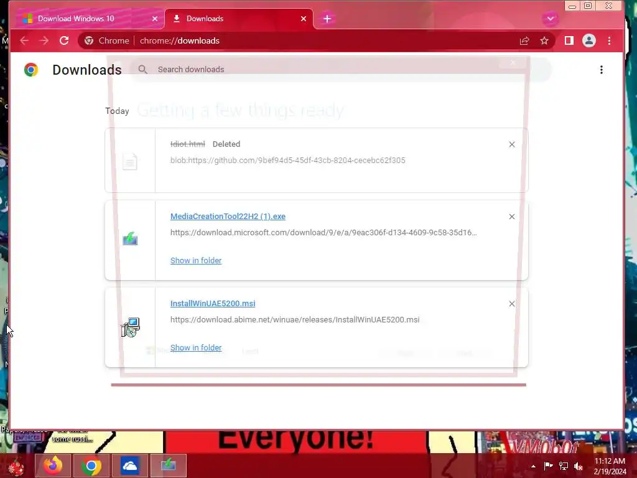Open the cloud app on the taskbar
Viewport: 637px width, 478px height.
point(130,466)
